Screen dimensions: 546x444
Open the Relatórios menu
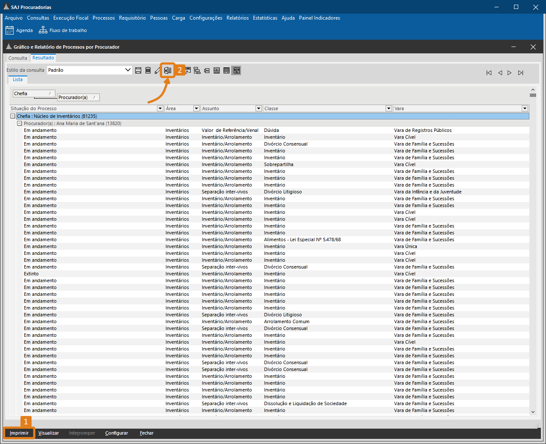[x=238, y=18]
